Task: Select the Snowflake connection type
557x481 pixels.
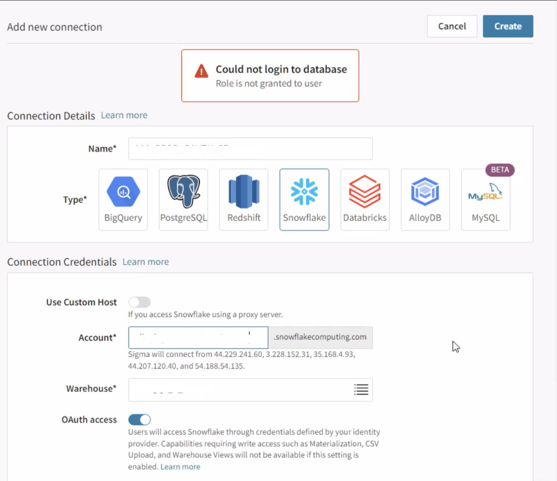Action: 304,200
